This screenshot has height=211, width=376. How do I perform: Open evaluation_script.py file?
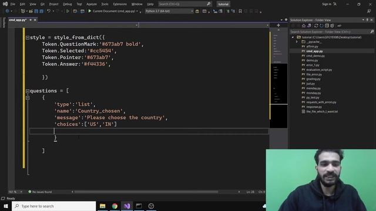click(319, 70)
